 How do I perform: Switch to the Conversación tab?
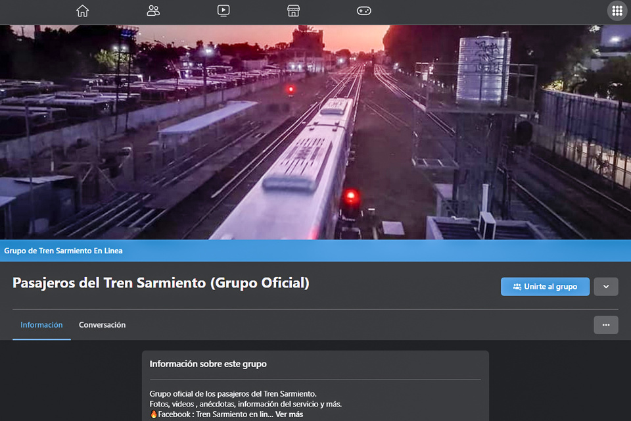102,325
